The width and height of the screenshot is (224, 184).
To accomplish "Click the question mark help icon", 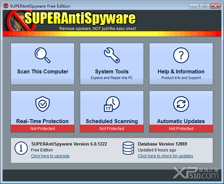I will coord(181,55).
